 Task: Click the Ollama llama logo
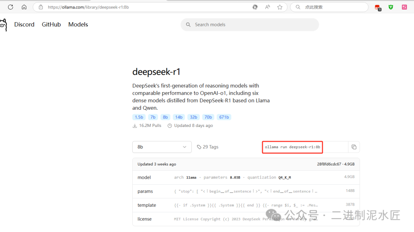pyautogui.click(x=3, y=25)
